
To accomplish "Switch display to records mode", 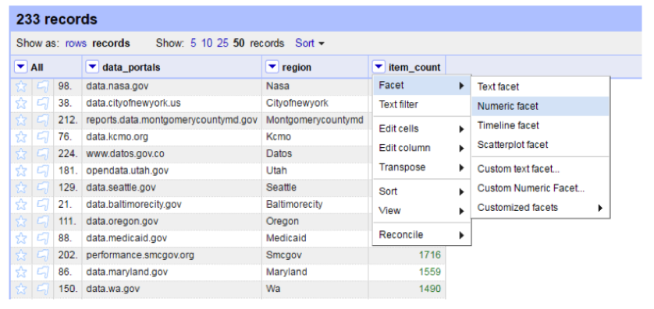I will (111, 44).
